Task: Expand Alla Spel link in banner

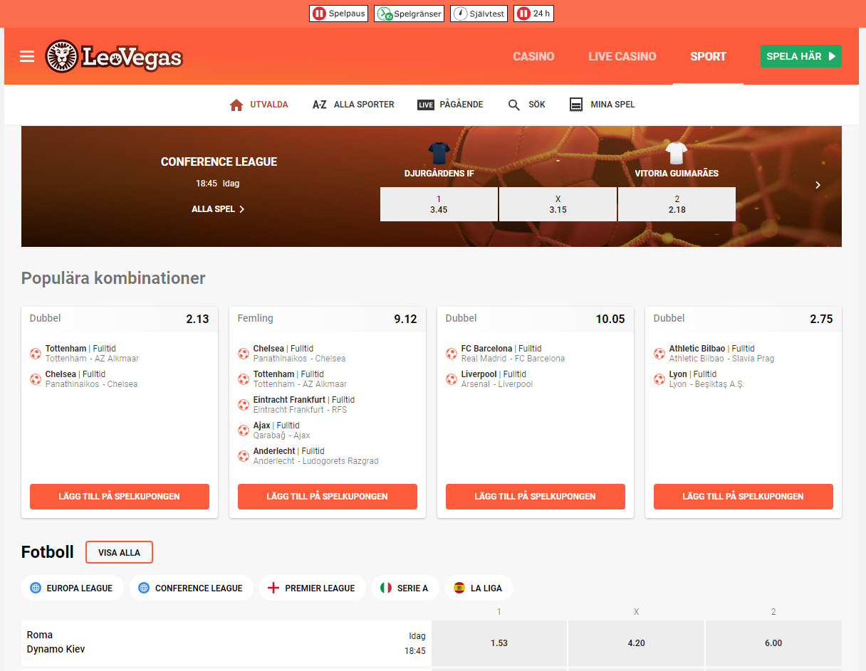Action: click(218, 209)
